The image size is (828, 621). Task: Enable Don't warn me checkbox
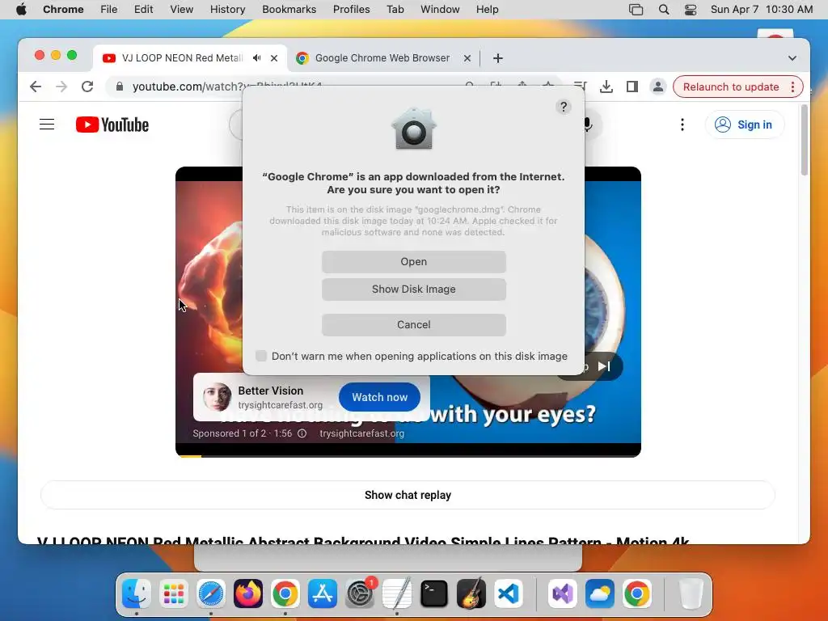pyautogui.click(x=261, y=356)
